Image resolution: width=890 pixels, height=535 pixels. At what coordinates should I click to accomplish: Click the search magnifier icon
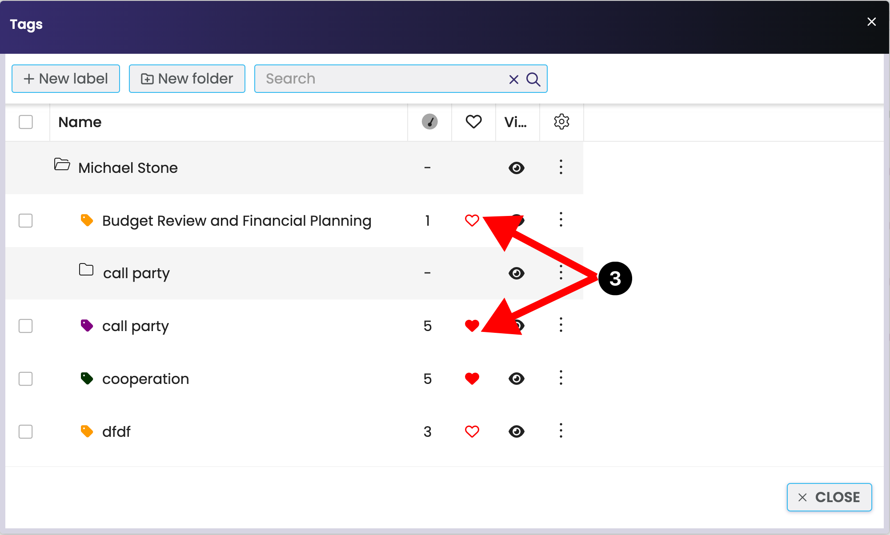click(x=533, y=79)
